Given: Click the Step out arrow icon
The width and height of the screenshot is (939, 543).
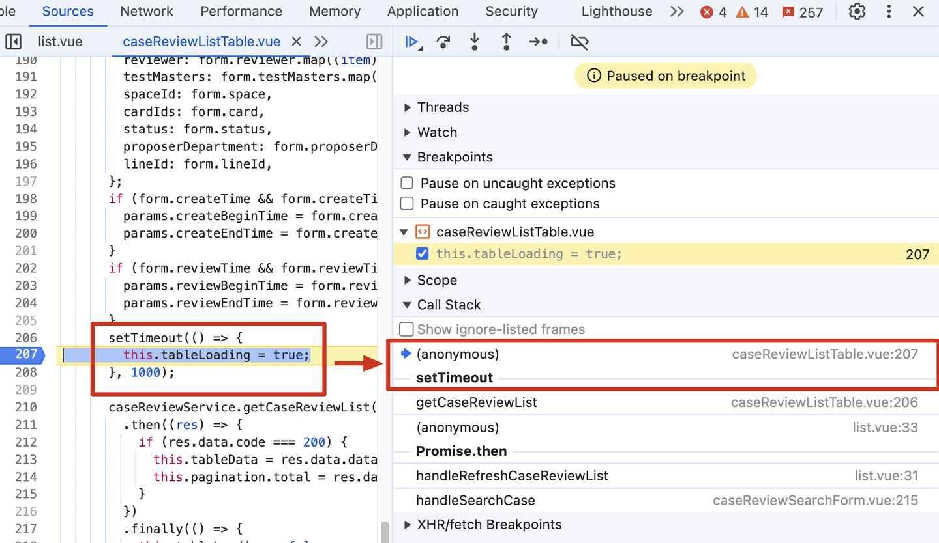Looking at the screenshot, I should pos(506,42).
